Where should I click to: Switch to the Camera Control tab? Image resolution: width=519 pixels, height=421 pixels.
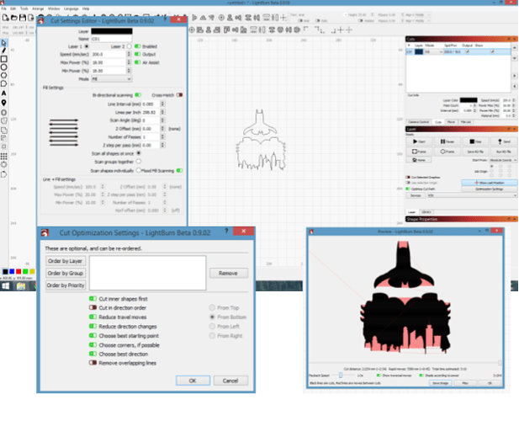pyautogui.click(x=419, y=122)
